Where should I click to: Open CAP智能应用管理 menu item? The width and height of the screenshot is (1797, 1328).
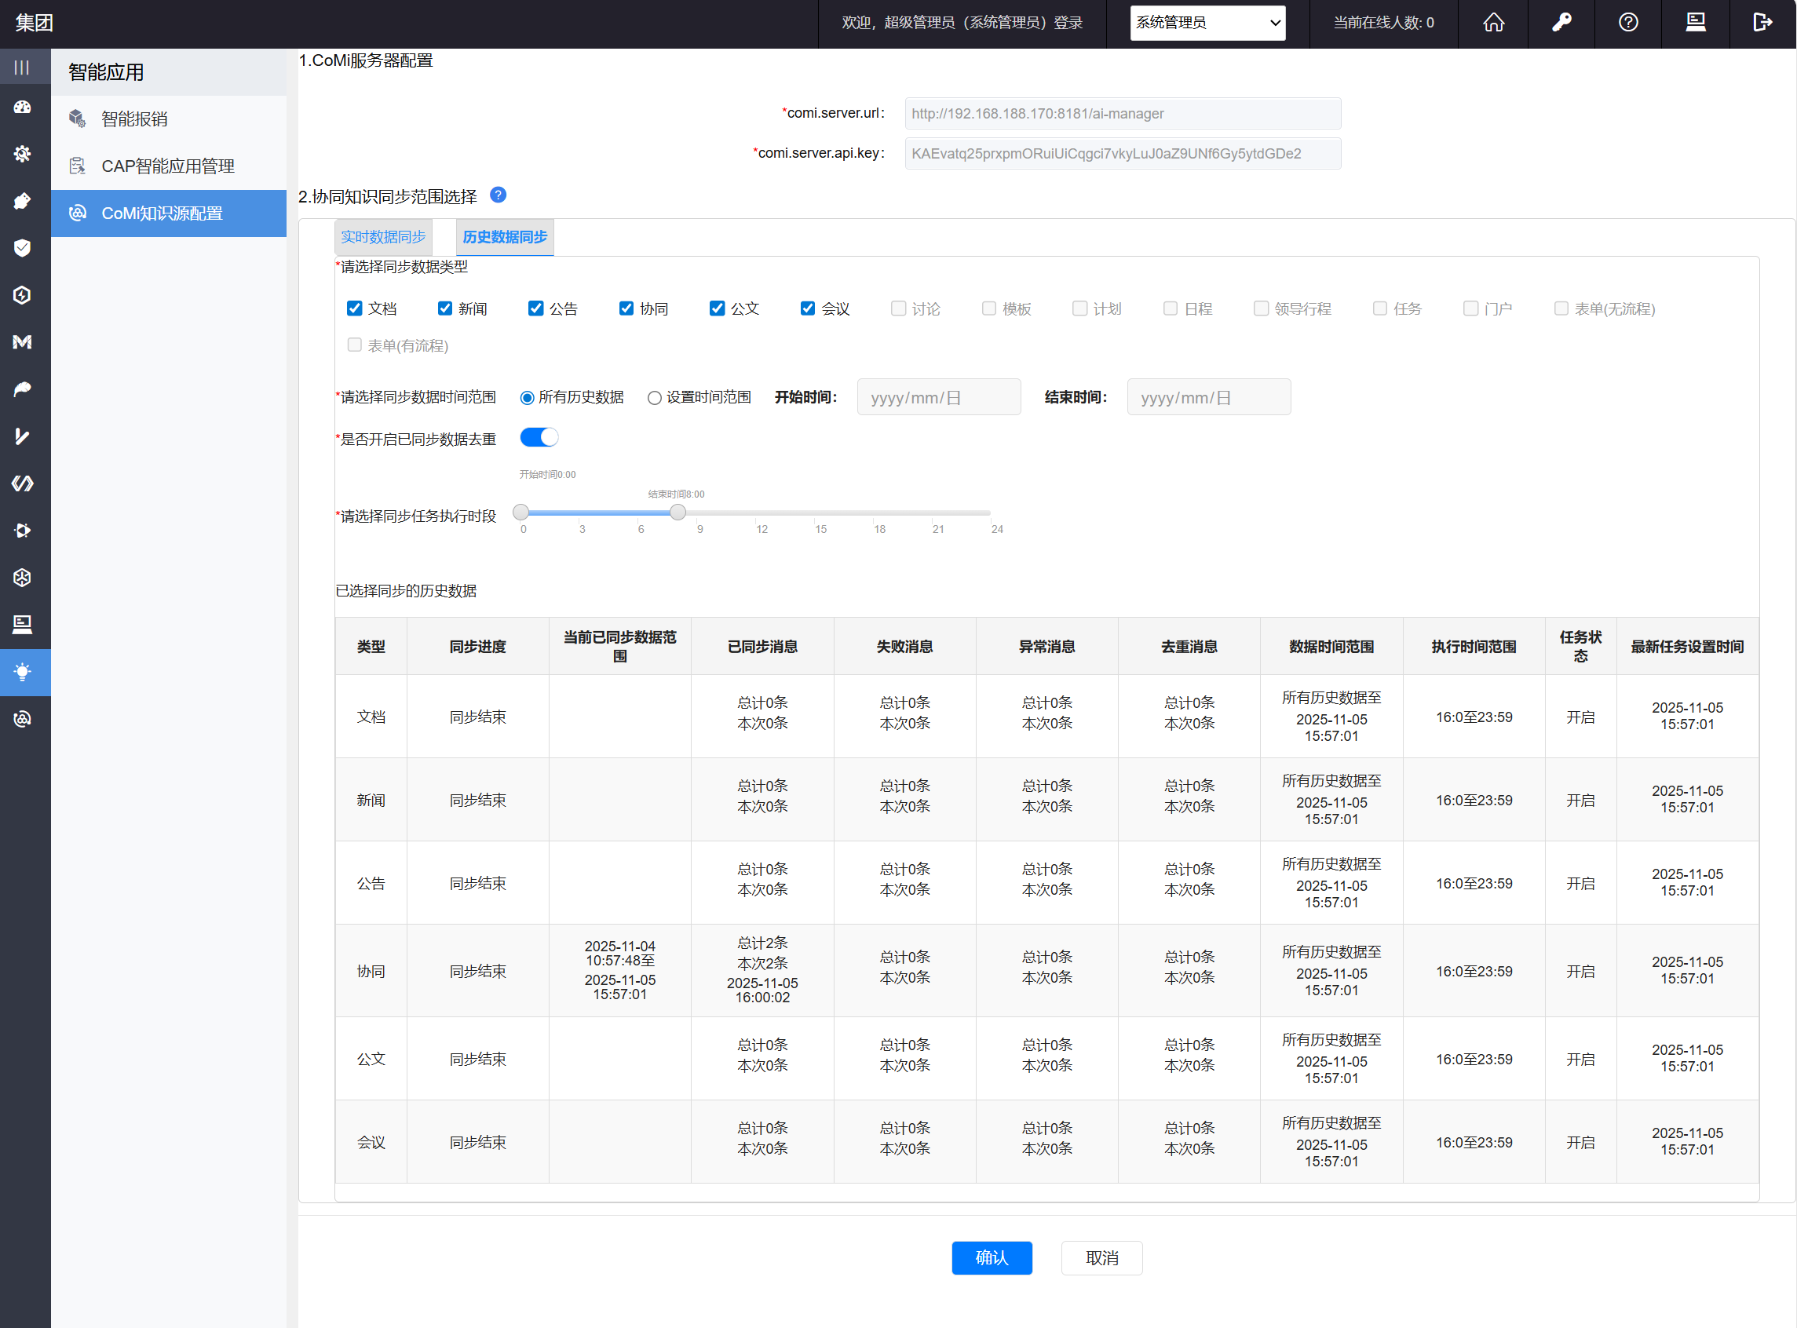[167, 166]
